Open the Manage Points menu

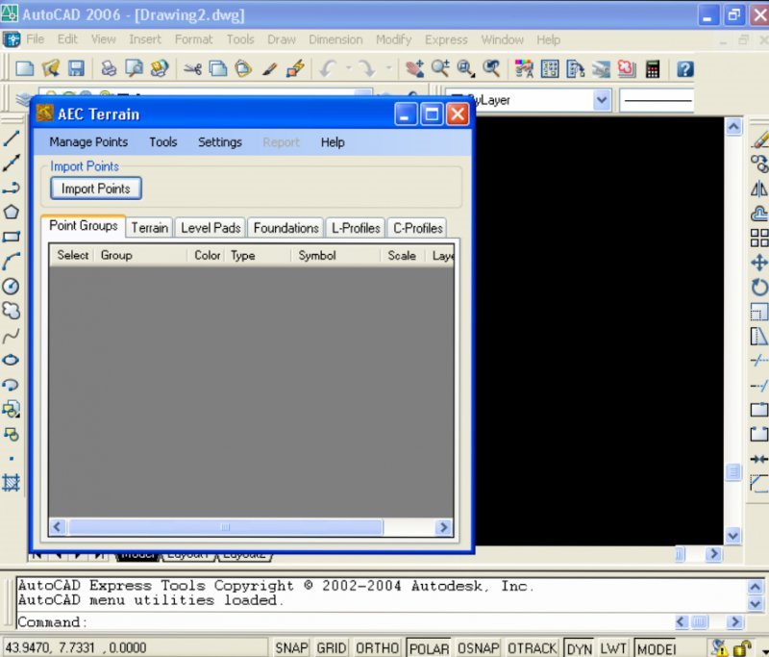point(88,142)
